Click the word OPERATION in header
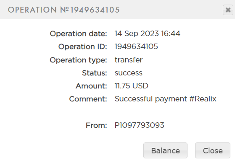The image size is (235, 163). [x=32, y=10]
